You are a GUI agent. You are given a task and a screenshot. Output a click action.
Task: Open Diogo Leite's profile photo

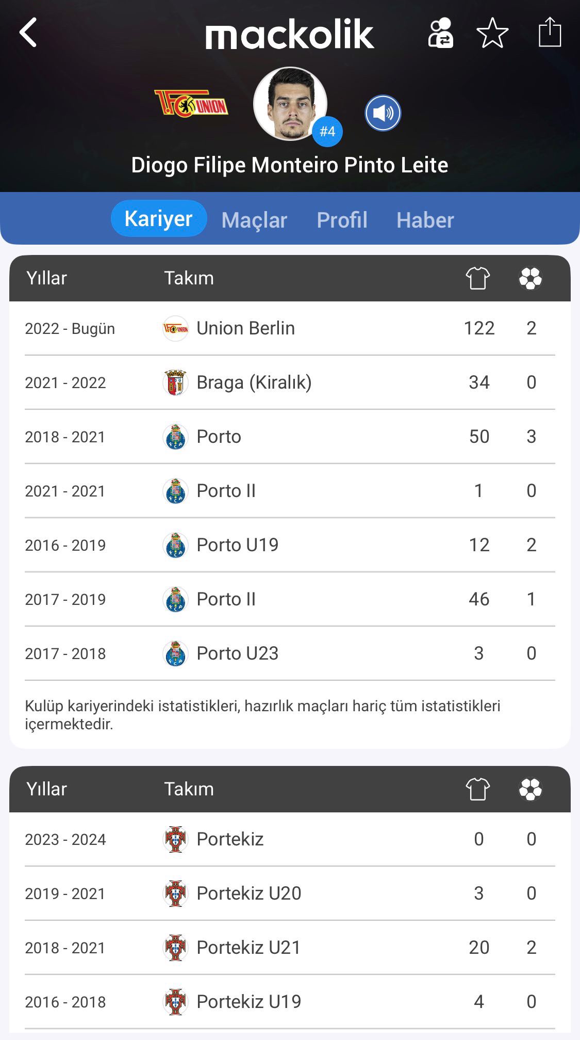(290, 104)
